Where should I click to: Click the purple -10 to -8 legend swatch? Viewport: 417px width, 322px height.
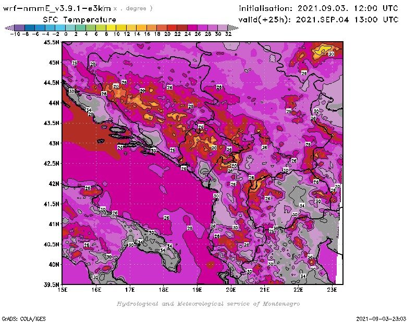(x=20, y=28)
